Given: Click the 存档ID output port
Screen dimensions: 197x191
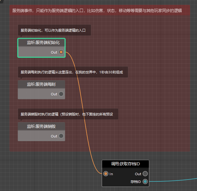Looking at the screenshot, I should 145,181.
